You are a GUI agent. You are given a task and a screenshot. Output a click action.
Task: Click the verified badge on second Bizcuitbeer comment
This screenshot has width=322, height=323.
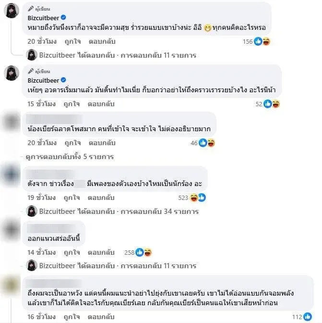point(63,80)
